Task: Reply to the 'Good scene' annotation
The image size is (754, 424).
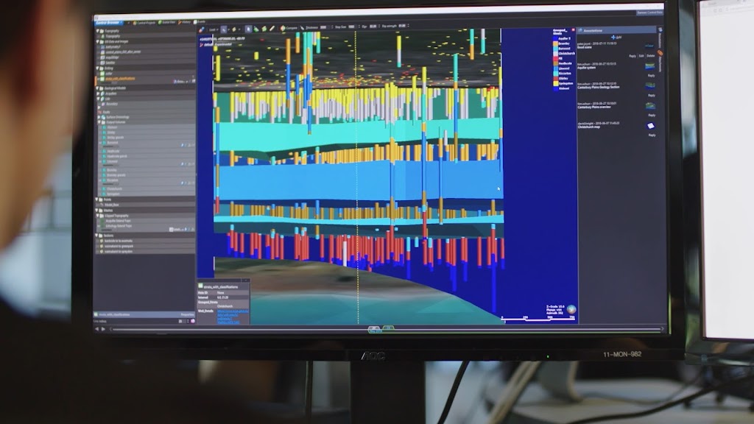Action: tap(633, 56)
